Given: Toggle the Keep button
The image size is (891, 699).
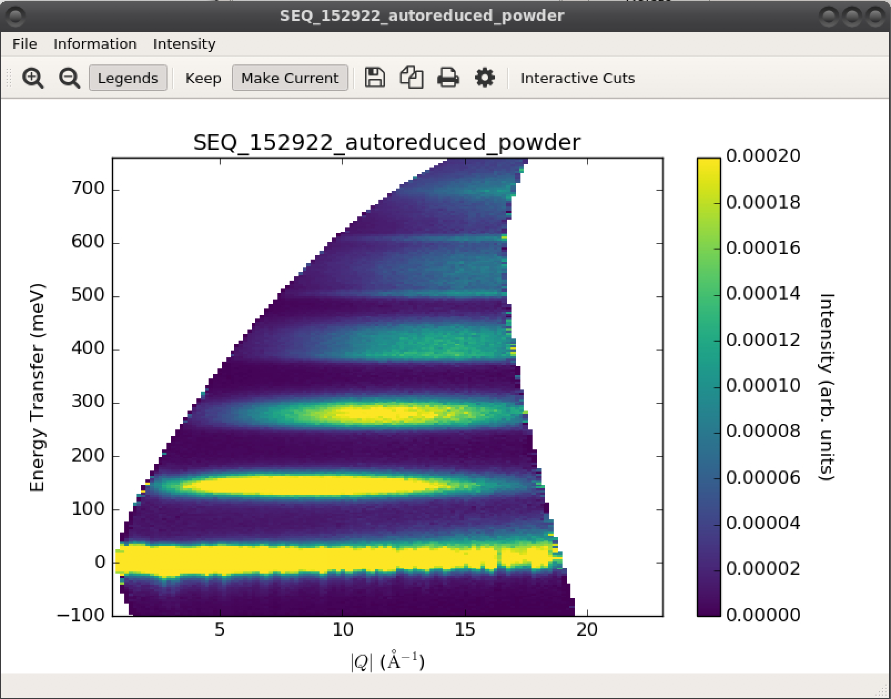Looking at the screenshot, I should [203, 78].
